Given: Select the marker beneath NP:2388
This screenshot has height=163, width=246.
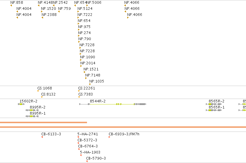Looking at the screenshot, I should point(42,18).
